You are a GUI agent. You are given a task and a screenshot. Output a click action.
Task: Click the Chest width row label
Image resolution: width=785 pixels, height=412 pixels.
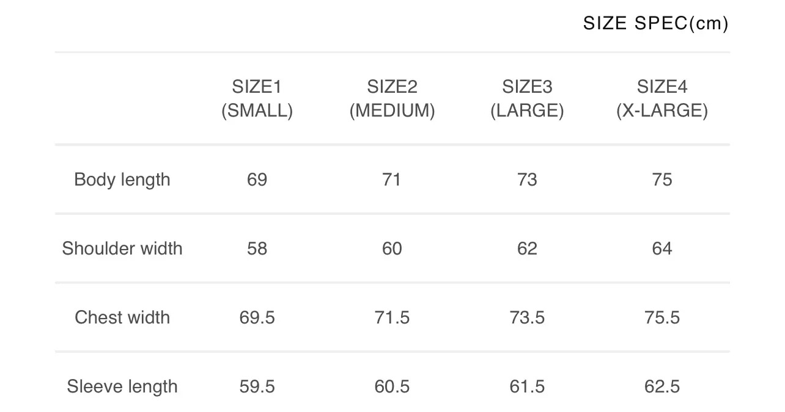click(x=122, y=317)
